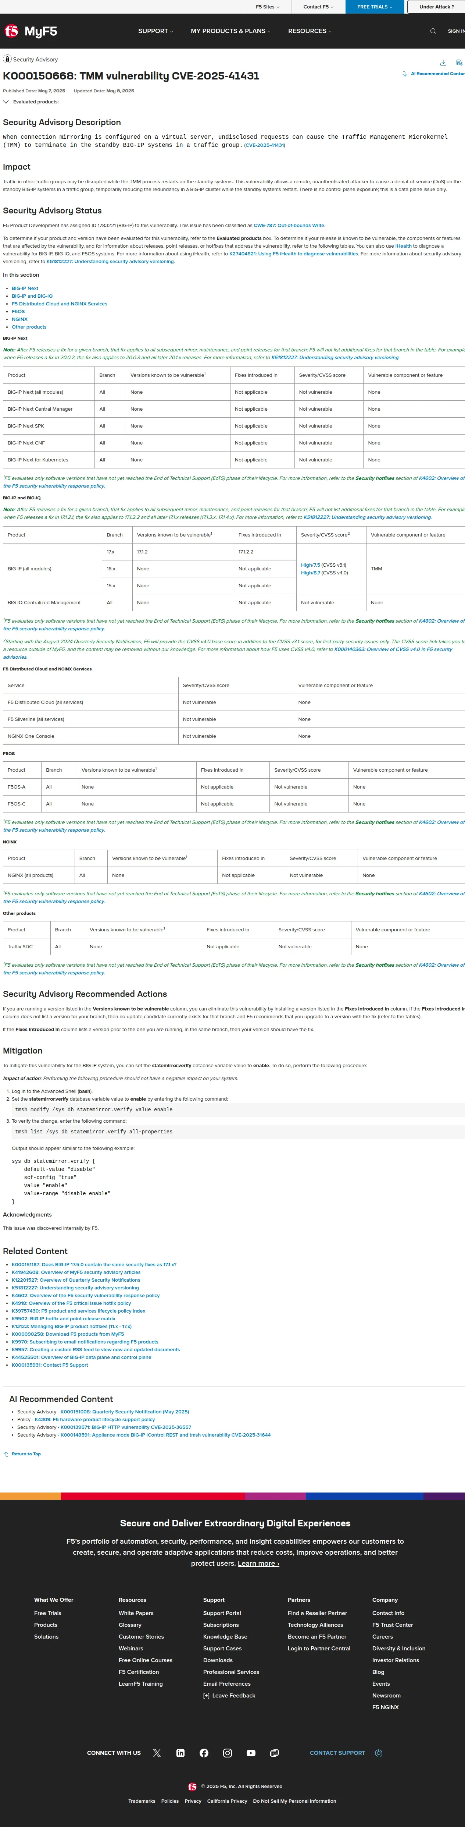Open K4309 hardware lifecycle support policy link
Viewport: 465px width, 1834px height.
(94, 1420)
